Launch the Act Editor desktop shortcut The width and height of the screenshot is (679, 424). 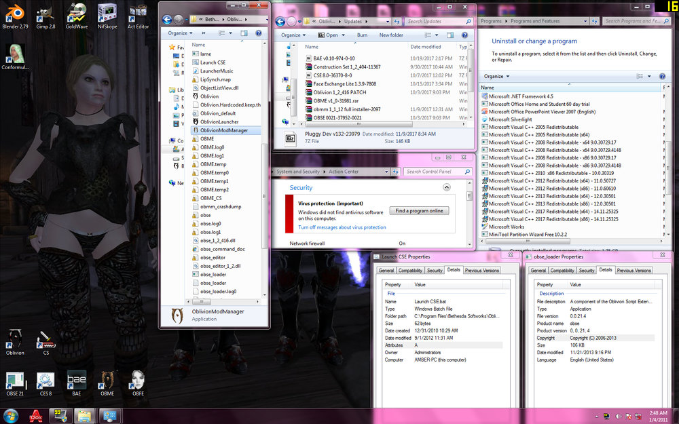point(138,16)
